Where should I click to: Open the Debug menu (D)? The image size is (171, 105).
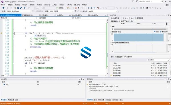39,5
